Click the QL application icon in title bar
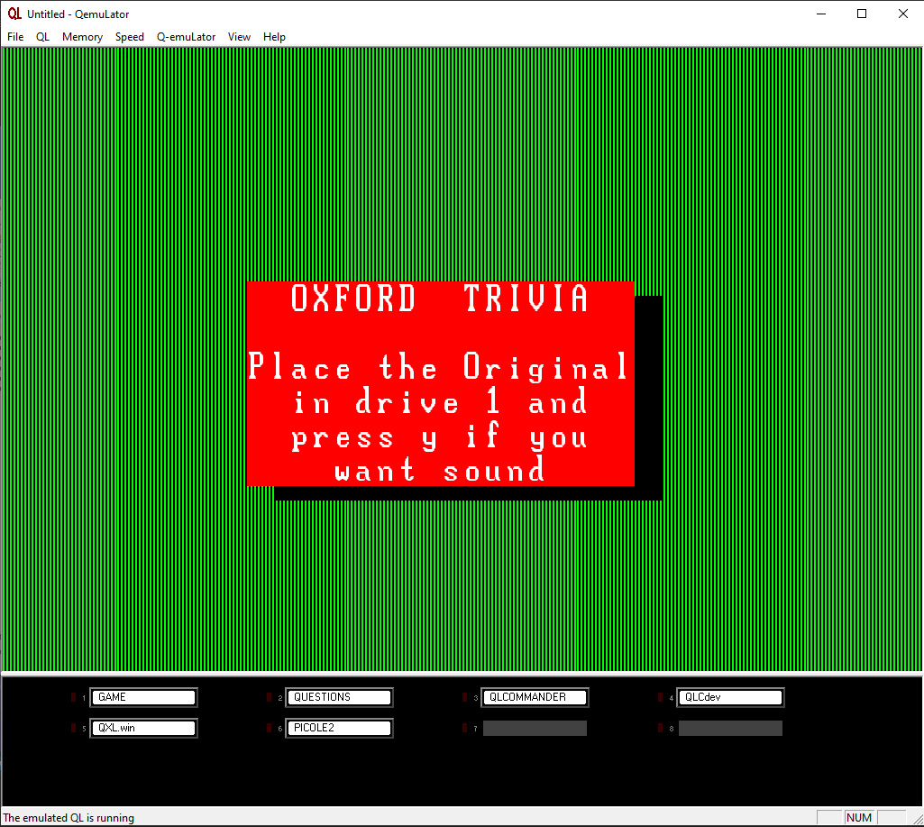This screenshot has width=924, height=827. (14, 14)
